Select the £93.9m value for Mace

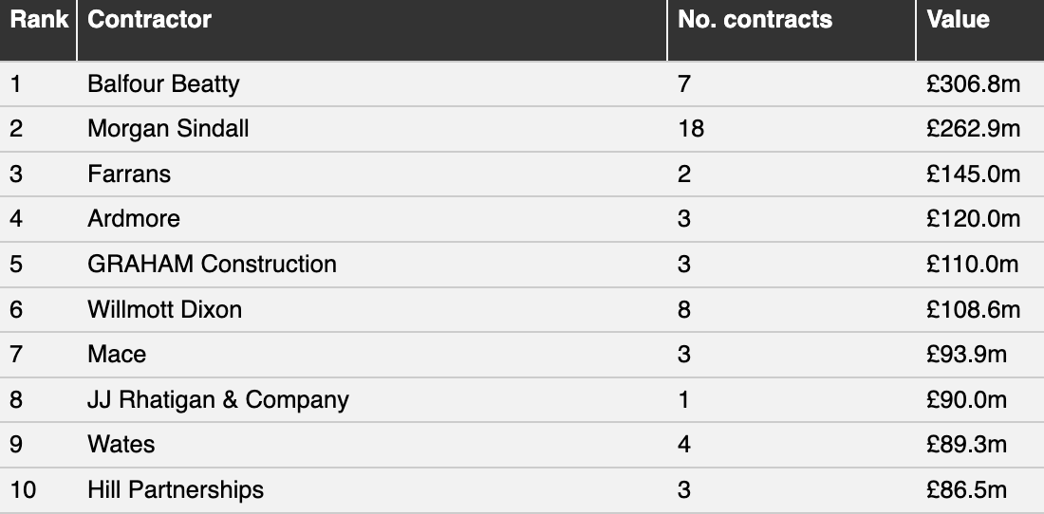pyautogui.click(x=966, y=354)
